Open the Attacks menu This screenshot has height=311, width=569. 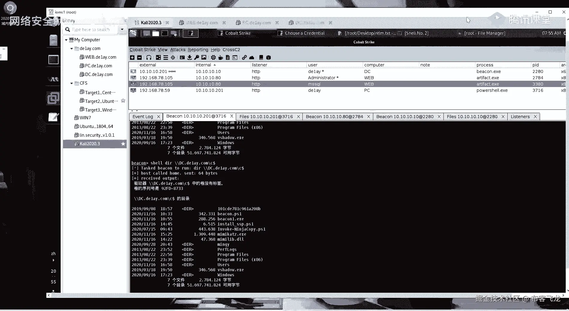[x=178, y=50]
